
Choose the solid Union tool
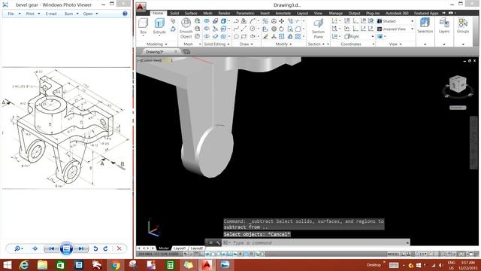click(x=207, y=21)
